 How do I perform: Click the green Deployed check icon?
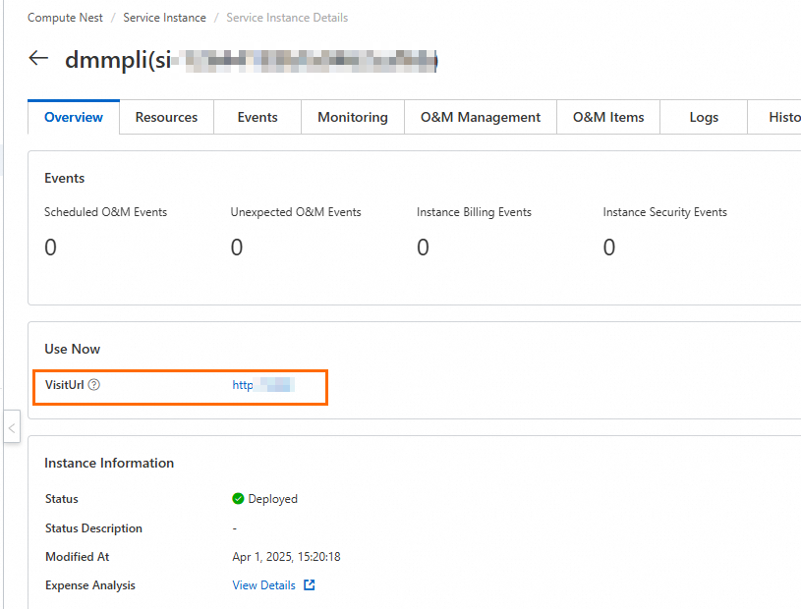238,498
